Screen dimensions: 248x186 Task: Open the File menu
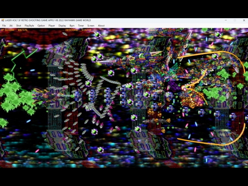click(4, 26)
